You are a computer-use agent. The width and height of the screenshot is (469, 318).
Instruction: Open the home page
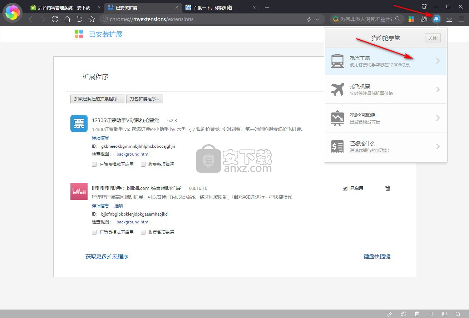click(x=67, y=19)
